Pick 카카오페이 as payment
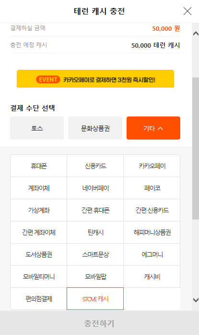Image resolution: width=199 pixels, height=335 pixels. click(x=152, y=166)
